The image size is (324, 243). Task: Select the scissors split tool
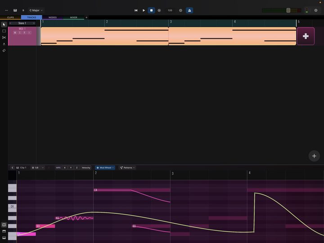(x=4, y=37)
